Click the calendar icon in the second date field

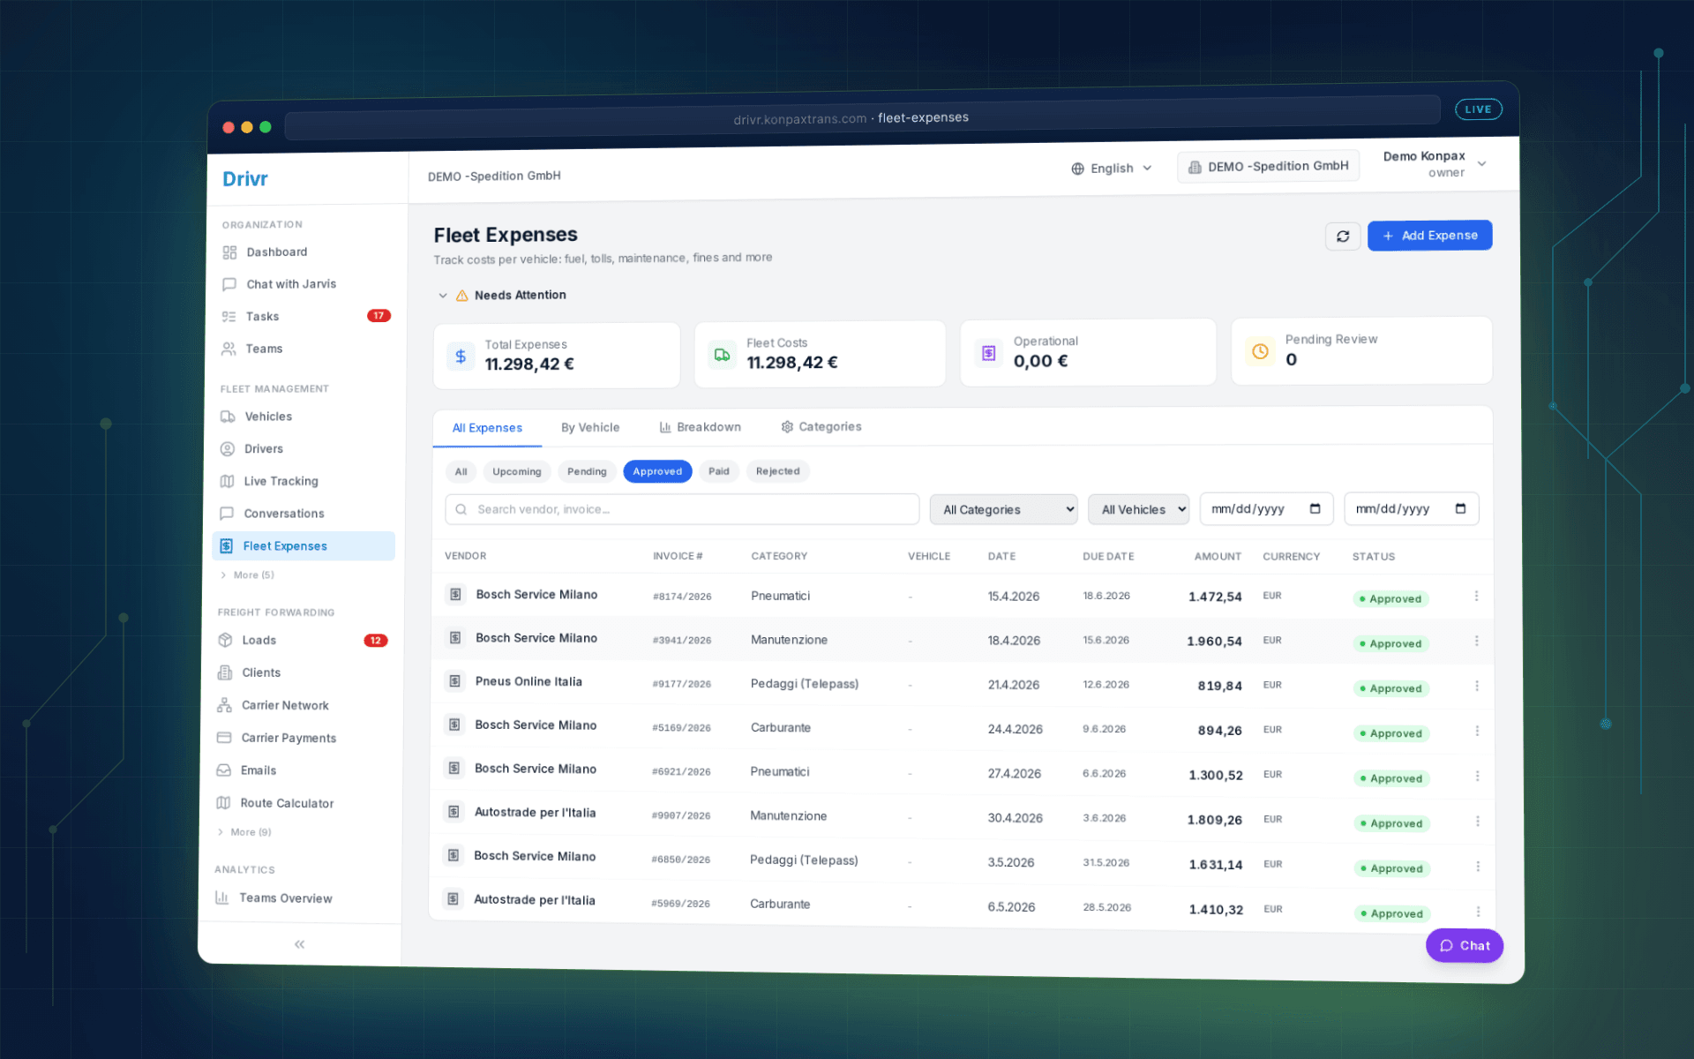pyautogui.click(x=1460, y=508)
